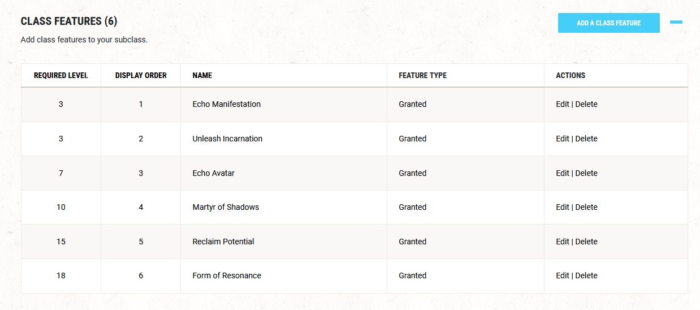This screenshot has height=310, width=700.
Task: Collapse the Class Features section
Action: 676,22
